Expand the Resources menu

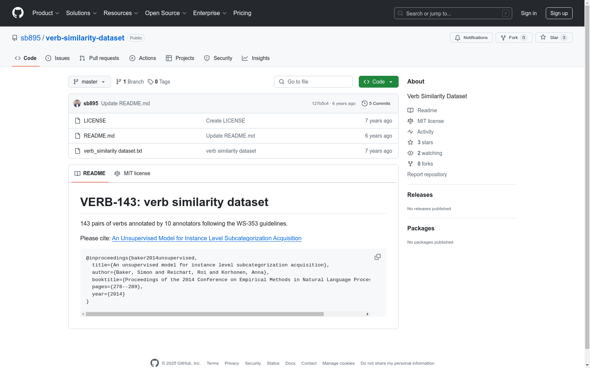click(x=121, y=13)
